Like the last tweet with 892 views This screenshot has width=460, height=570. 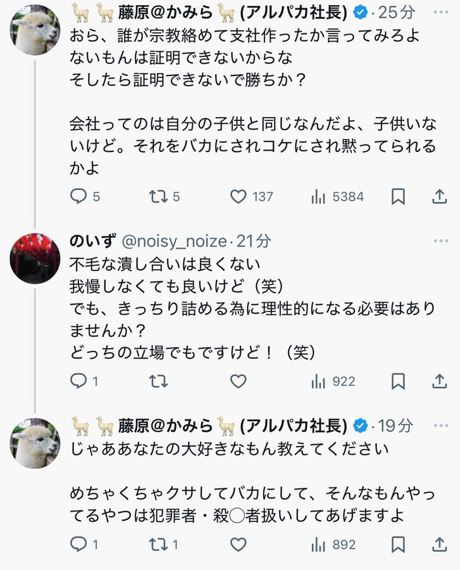[x=238, y=545]
